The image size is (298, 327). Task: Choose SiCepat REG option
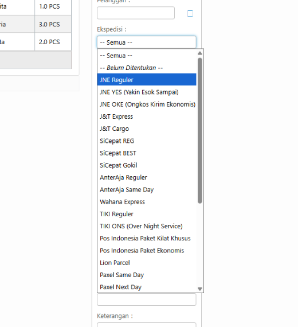pyautogui.click(x=147, y=141)
